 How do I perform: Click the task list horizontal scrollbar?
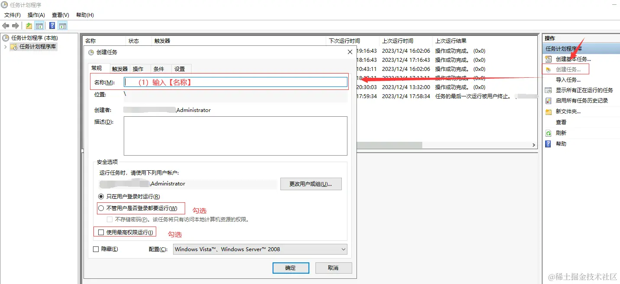pyautogui.click(x=389, y=145)
